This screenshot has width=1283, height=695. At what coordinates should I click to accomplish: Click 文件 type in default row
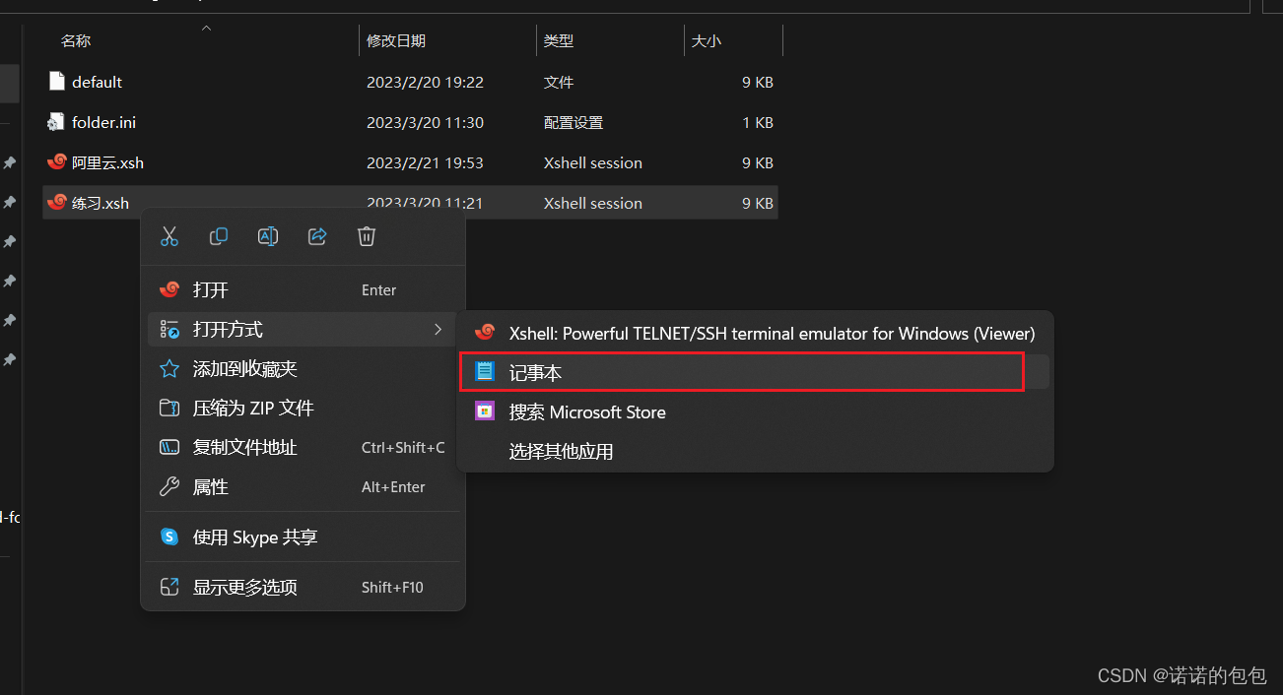559,82
